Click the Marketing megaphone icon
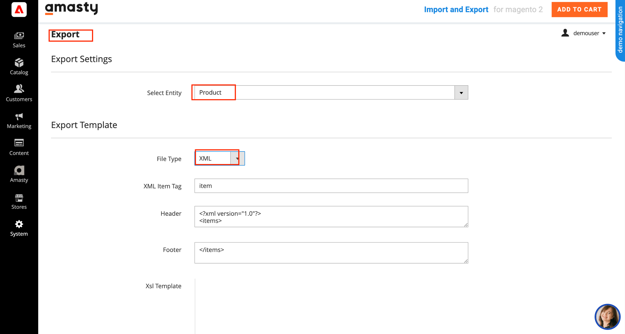Viewport: 625px width, 334px height. pos(19,119)
